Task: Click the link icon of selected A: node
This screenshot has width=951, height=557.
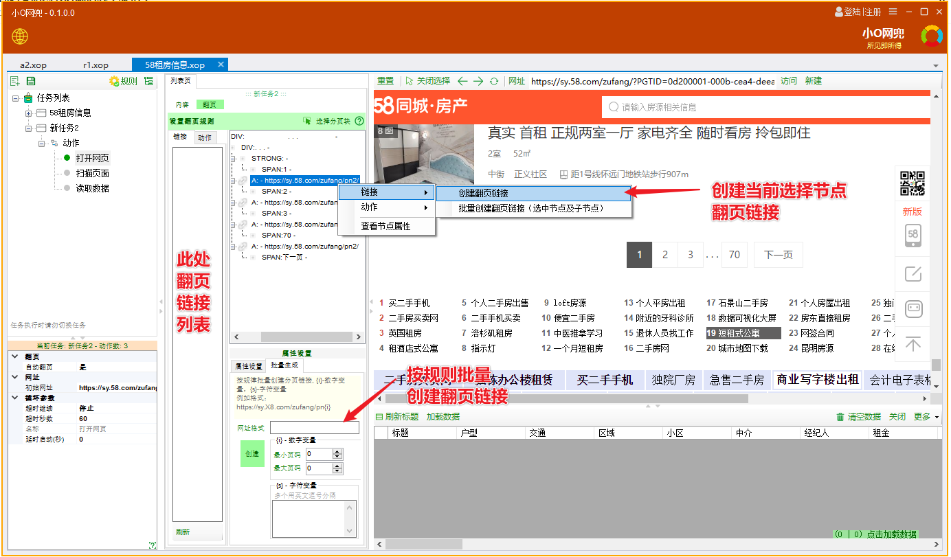Action: pos(242,180)
